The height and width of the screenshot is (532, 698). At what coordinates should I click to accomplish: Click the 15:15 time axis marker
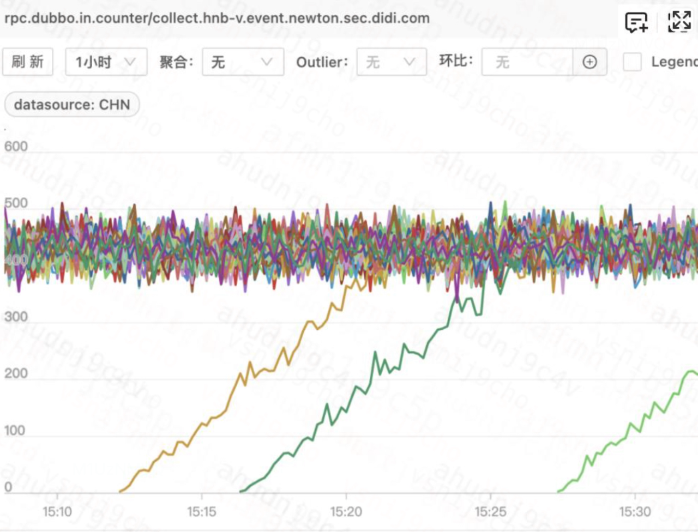pos(202,512)
